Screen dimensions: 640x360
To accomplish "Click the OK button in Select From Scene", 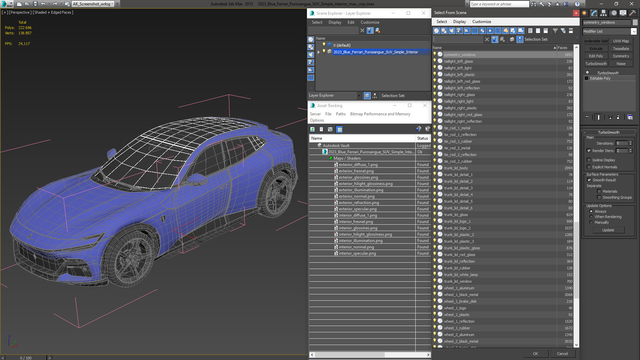I will (535, 354).
